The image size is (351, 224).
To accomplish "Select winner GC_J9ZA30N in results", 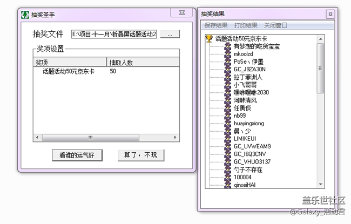I will click(x=249, y=70).
